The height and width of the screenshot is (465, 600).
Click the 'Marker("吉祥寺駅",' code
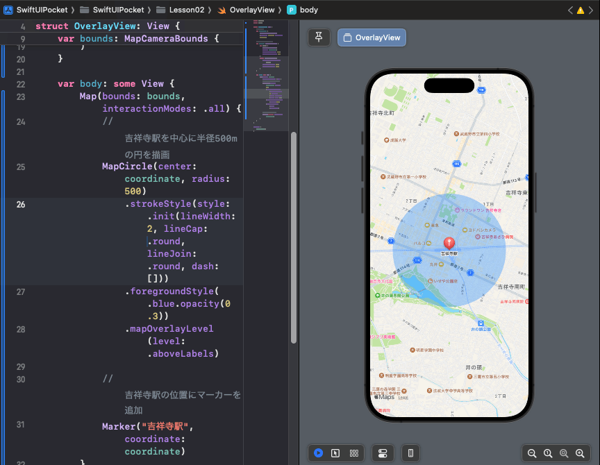[x=148, y=427]
